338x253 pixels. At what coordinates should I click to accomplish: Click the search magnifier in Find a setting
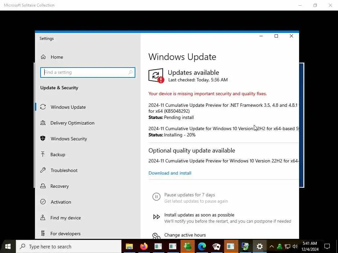[130, 72]
